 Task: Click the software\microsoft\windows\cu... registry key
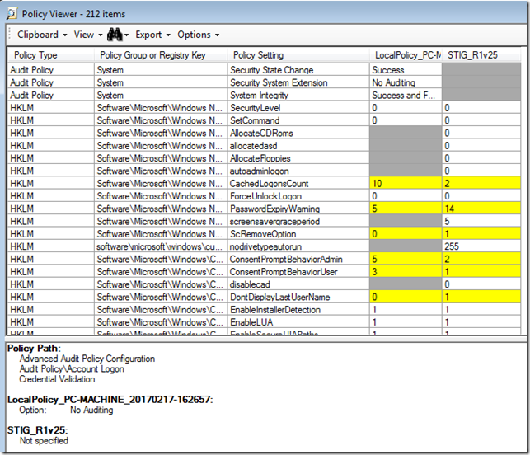[160, 246]
